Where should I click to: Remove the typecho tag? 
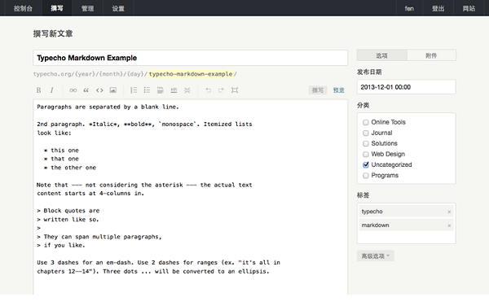(449, 212)
